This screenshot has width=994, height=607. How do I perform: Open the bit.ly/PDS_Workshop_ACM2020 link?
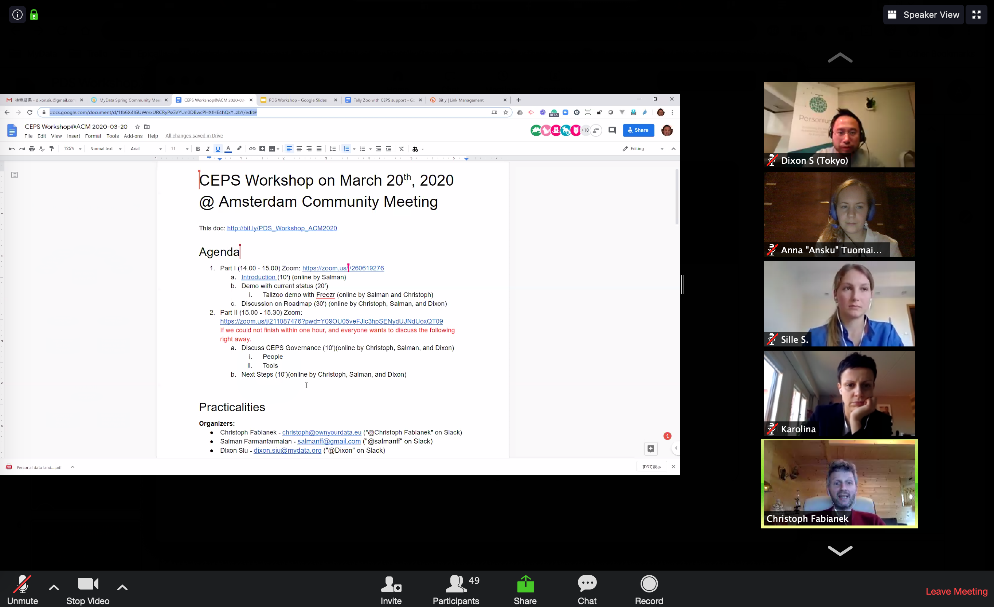click(x=282, y=228)
